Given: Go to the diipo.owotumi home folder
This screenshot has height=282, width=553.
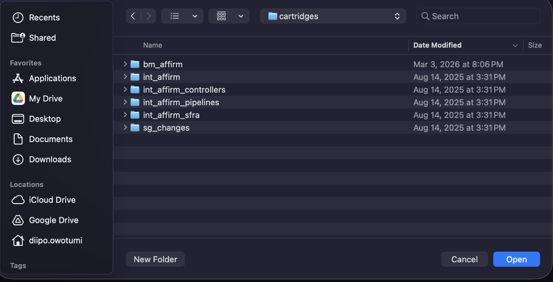Looking at the screenshot, I should coord(55,240).
